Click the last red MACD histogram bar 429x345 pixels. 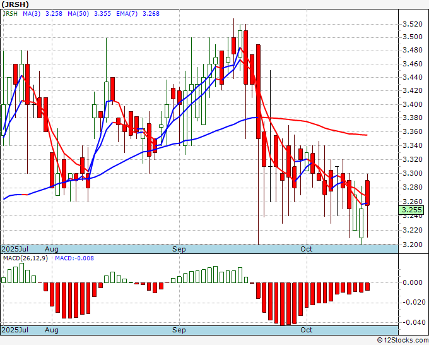367,287
